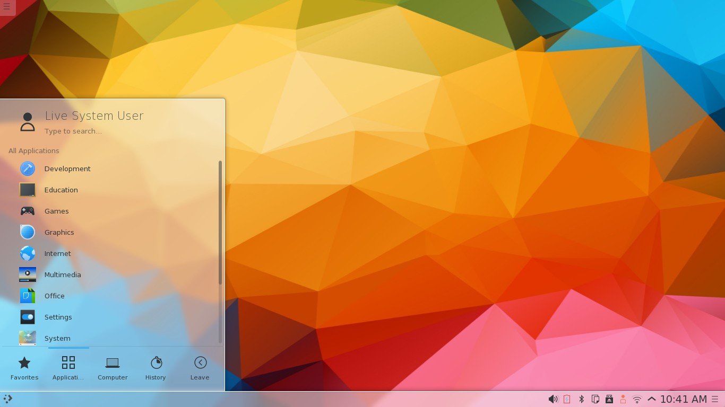Switch to the Favorites tab

click(24, 368)
